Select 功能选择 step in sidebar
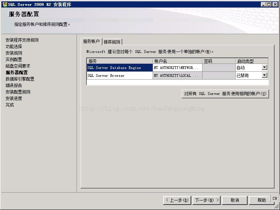The height and width of the screenshot is (210, 280). pos(14,46)
